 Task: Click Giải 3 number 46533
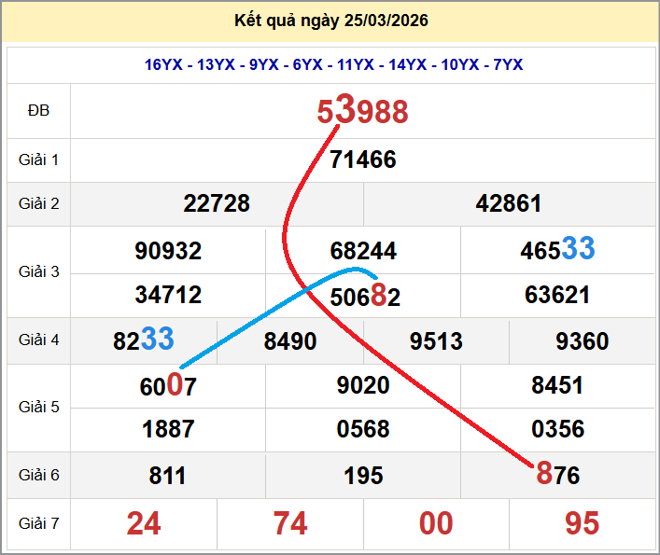click(557, 249)
